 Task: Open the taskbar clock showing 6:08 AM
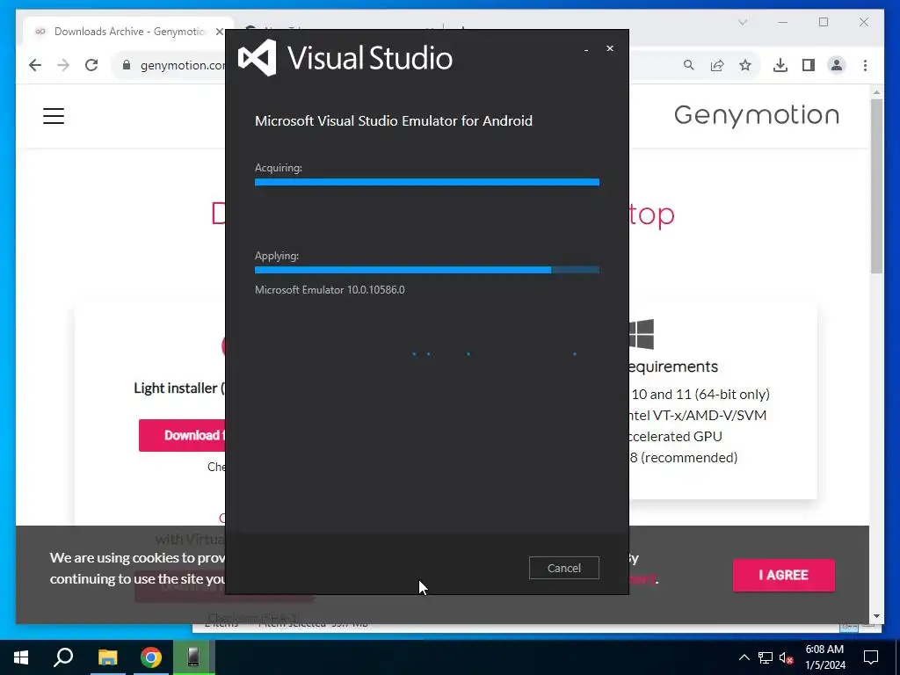coord(824,657)
